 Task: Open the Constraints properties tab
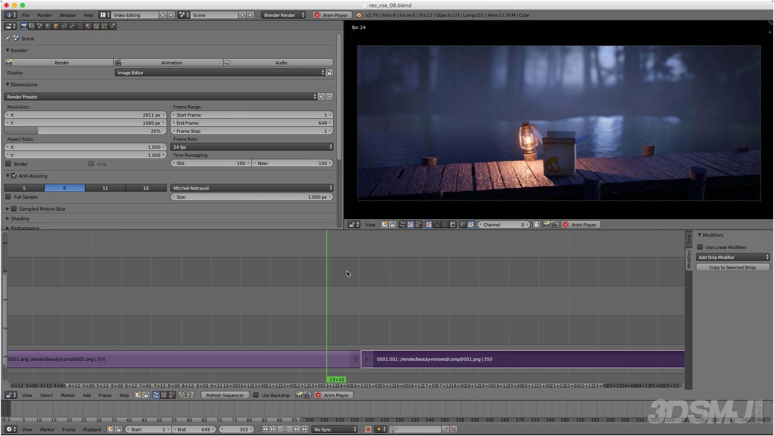pyautogui.click(x=64, y=26)
